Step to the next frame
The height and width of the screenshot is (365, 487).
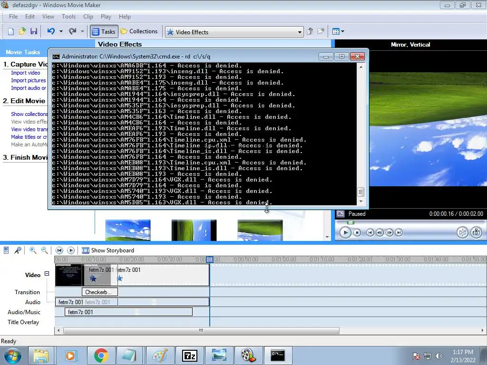pyautogui.click(x=390, y=232)
